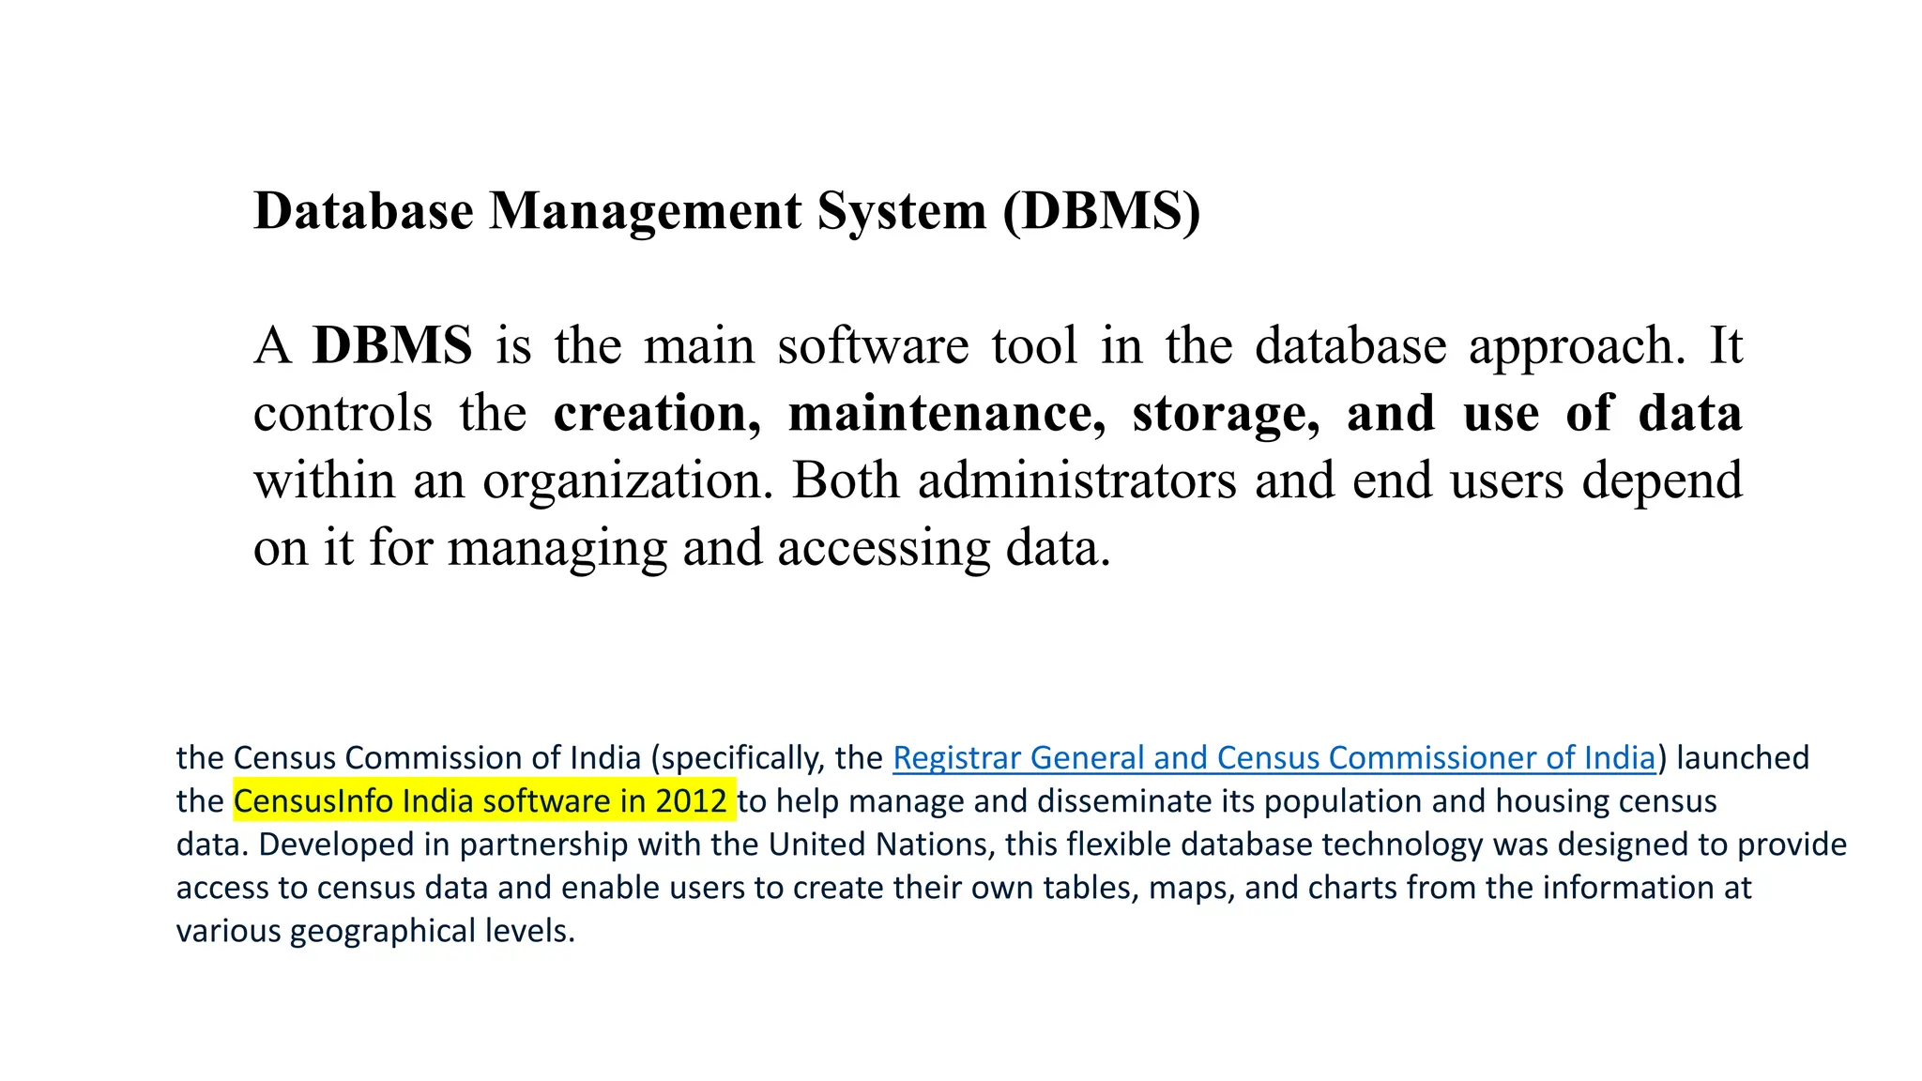Click the phrase 'population and housing census'
Image resolution: width=1922 pixels, height=1081 pixels.
1490,801
